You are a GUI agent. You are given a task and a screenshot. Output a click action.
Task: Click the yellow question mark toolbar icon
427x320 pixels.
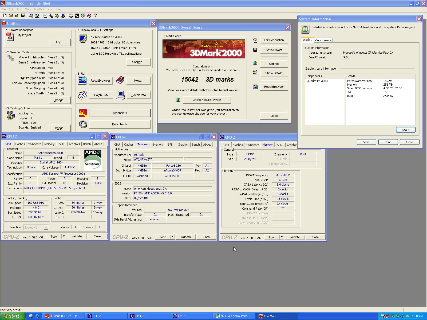click(x=96, y=15)
